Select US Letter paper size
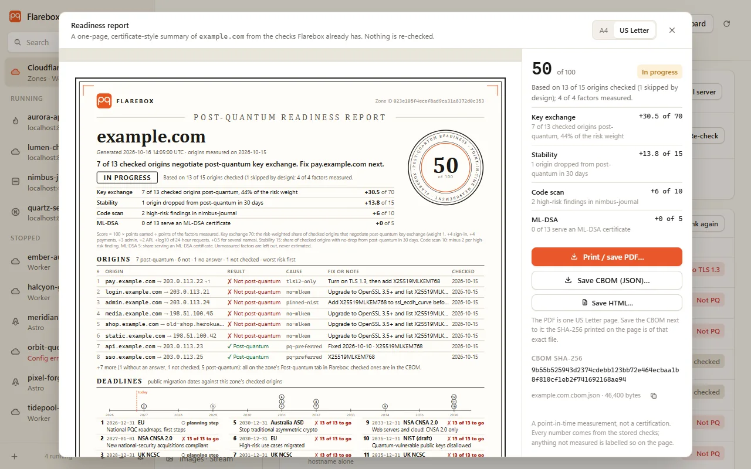The height and width of the screenshot is (469, 751). click(x=634, y=30)
